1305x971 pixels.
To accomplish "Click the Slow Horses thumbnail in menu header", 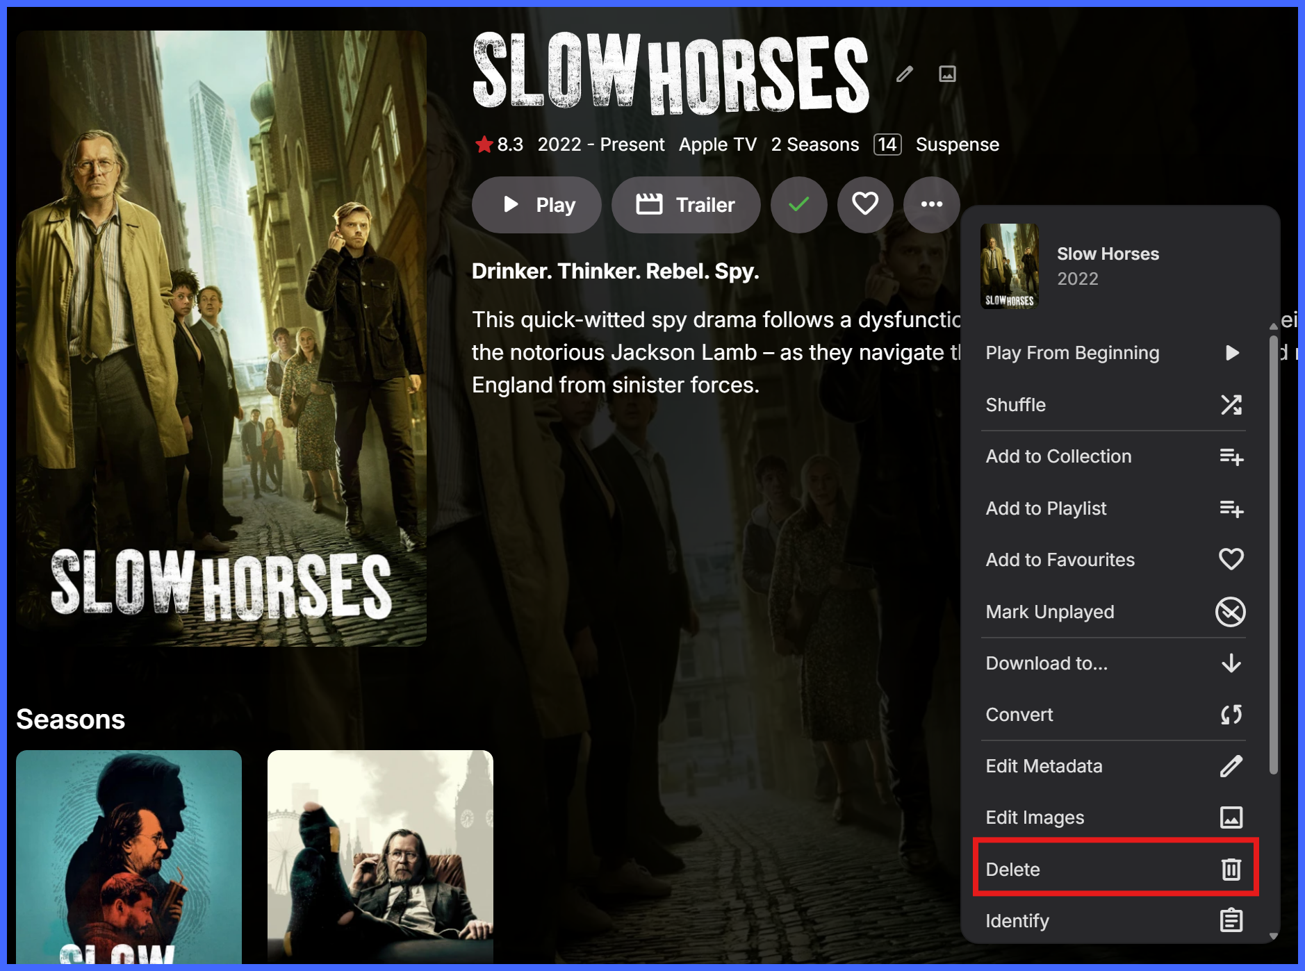I will (1010, 266).
